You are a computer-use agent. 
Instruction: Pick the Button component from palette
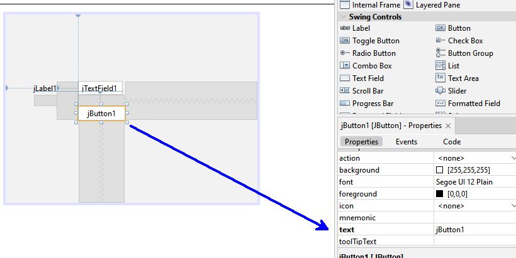(459, 28)
